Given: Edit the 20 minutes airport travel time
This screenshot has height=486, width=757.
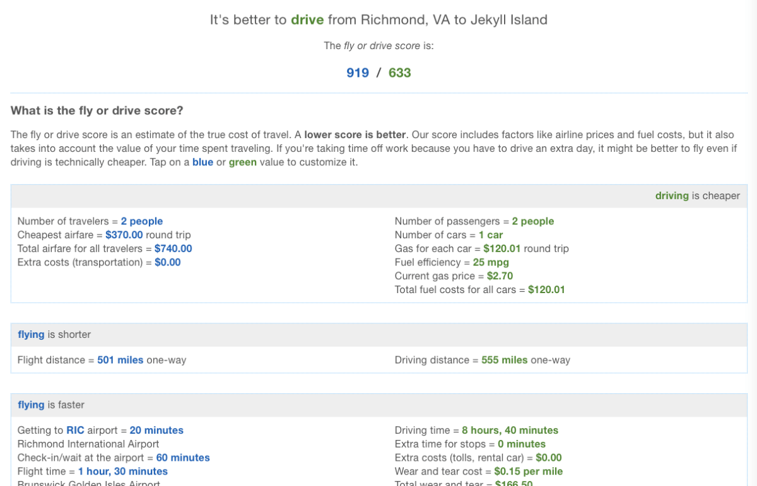Looking at the screenshot, I should (156, 431).
